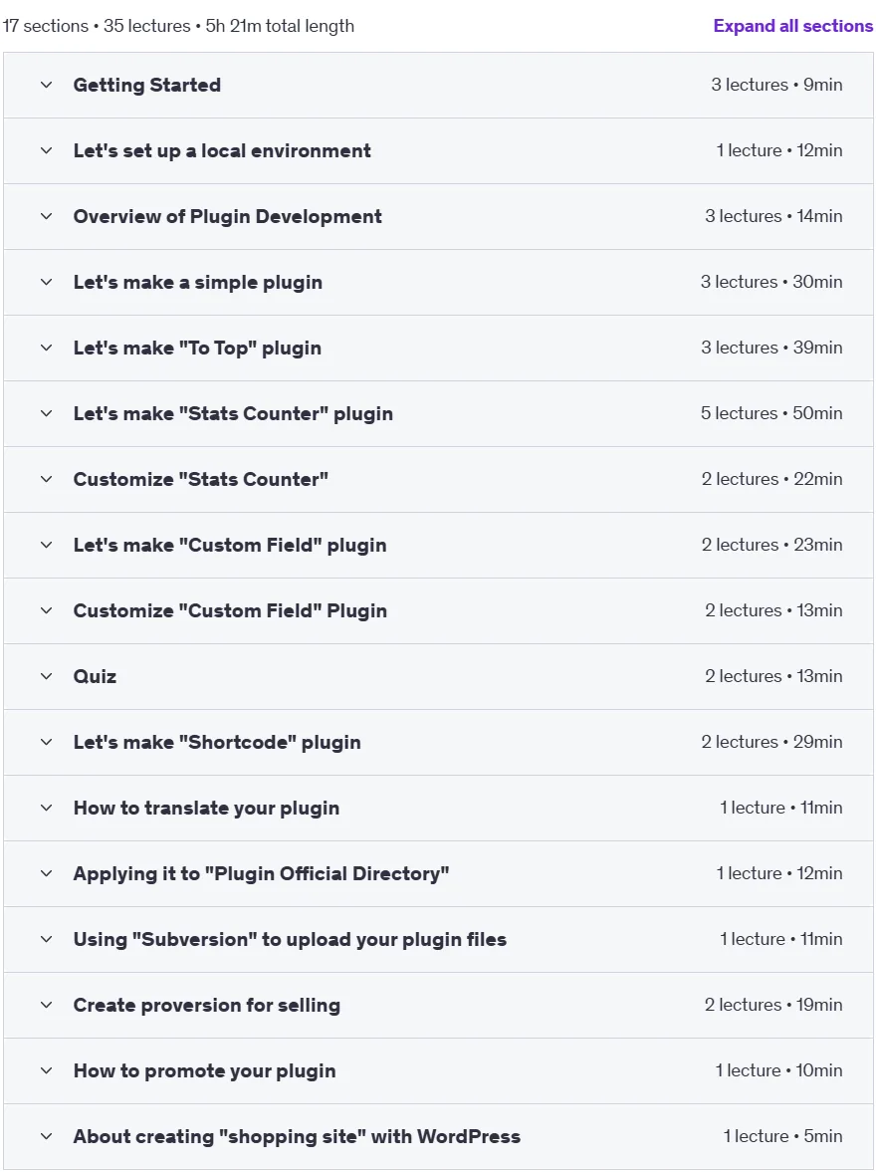The width and height of the screenshot is (876, 1172).
Task: Open Create proversion for selling chevron
Action: coord(47,1006)
